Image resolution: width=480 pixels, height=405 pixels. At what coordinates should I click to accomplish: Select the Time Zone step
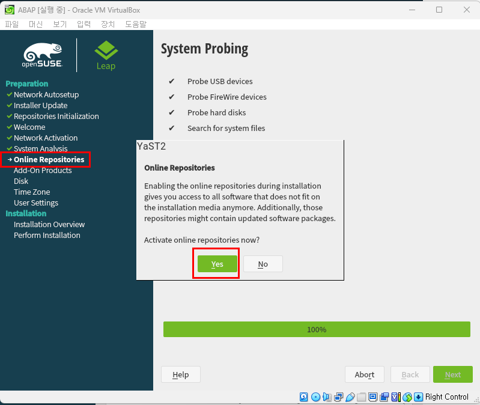(32, 192)
